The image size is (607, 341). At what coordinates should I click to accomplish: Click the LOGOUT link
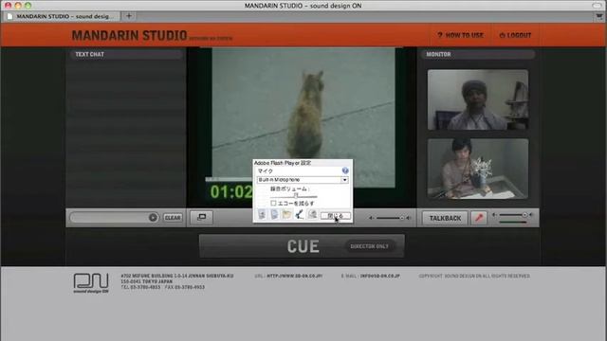click(515, 35)
